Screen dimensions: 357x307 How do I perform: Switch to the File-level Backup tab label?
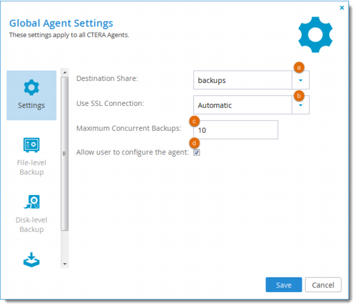32,167
